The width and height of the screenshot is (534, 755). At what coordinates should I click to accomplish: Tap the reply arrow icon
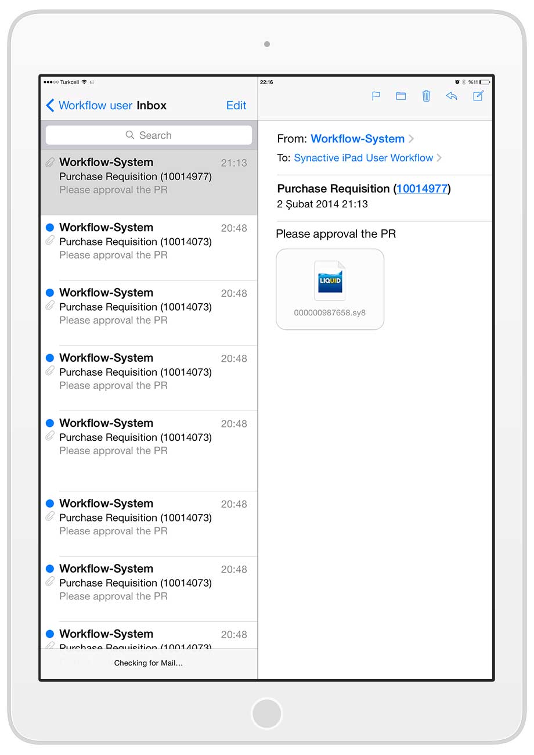point(452,96)
